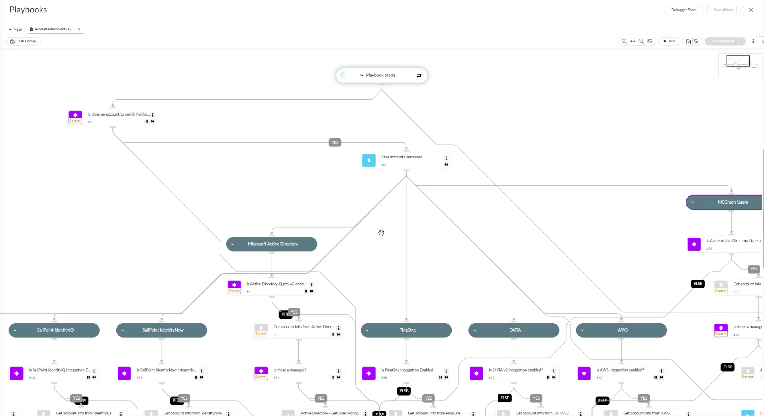Toggle the swap arrows on Playbook Starts
The height and width of the screenshot is (416, 764).
[x=419, y=76]
